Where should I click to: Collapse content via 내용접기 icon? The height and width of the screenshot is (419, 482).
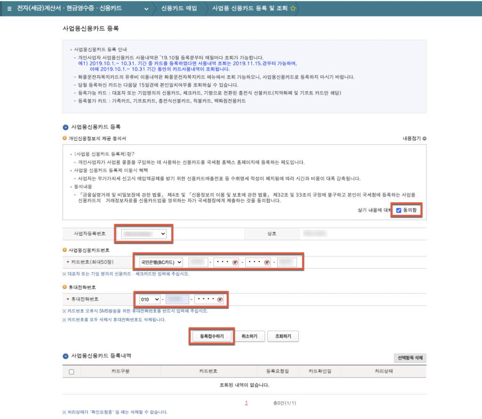click(x=425, y=139)
